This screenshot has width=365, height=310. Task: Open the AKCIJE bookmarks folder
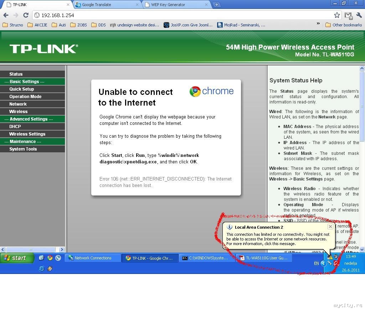coord(37,25)
